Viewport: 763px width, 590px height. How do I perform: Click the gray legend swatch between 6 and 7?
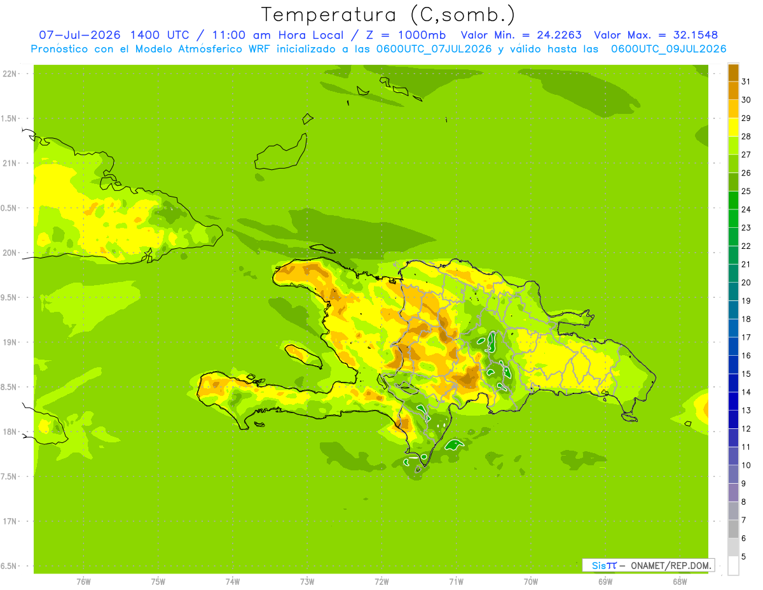733,530
